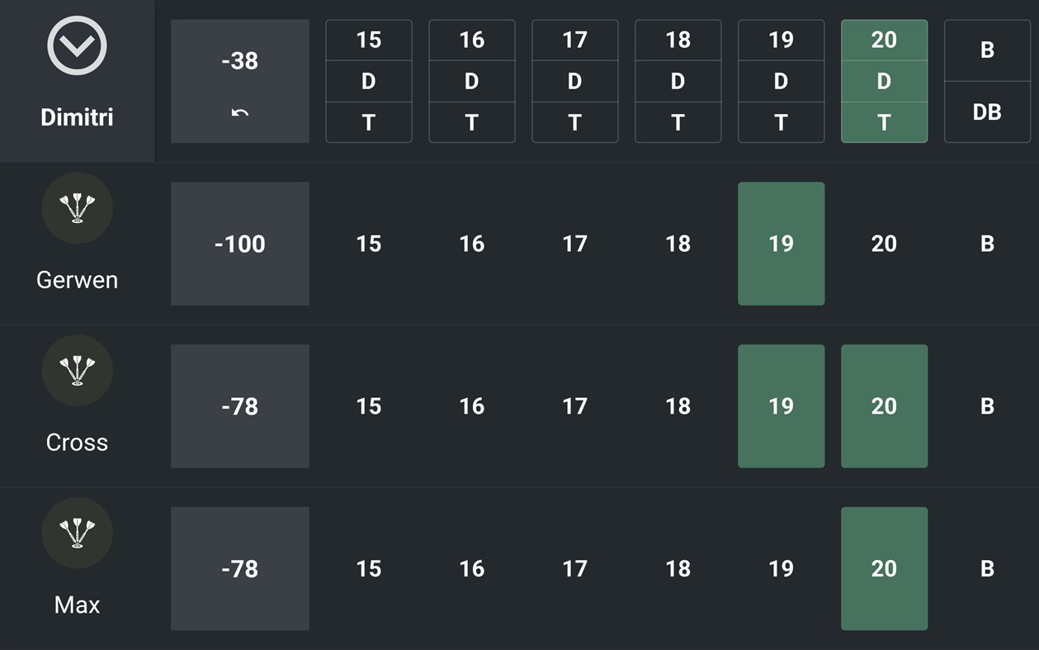The image size is (1039, 650).
Task: Click Max's darts avatar icon
Action: 77,533
